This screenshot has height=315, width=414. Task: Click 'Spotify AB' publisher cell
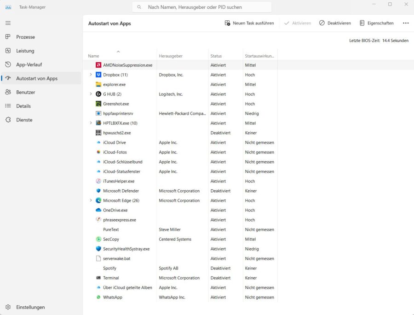[168, 268]
